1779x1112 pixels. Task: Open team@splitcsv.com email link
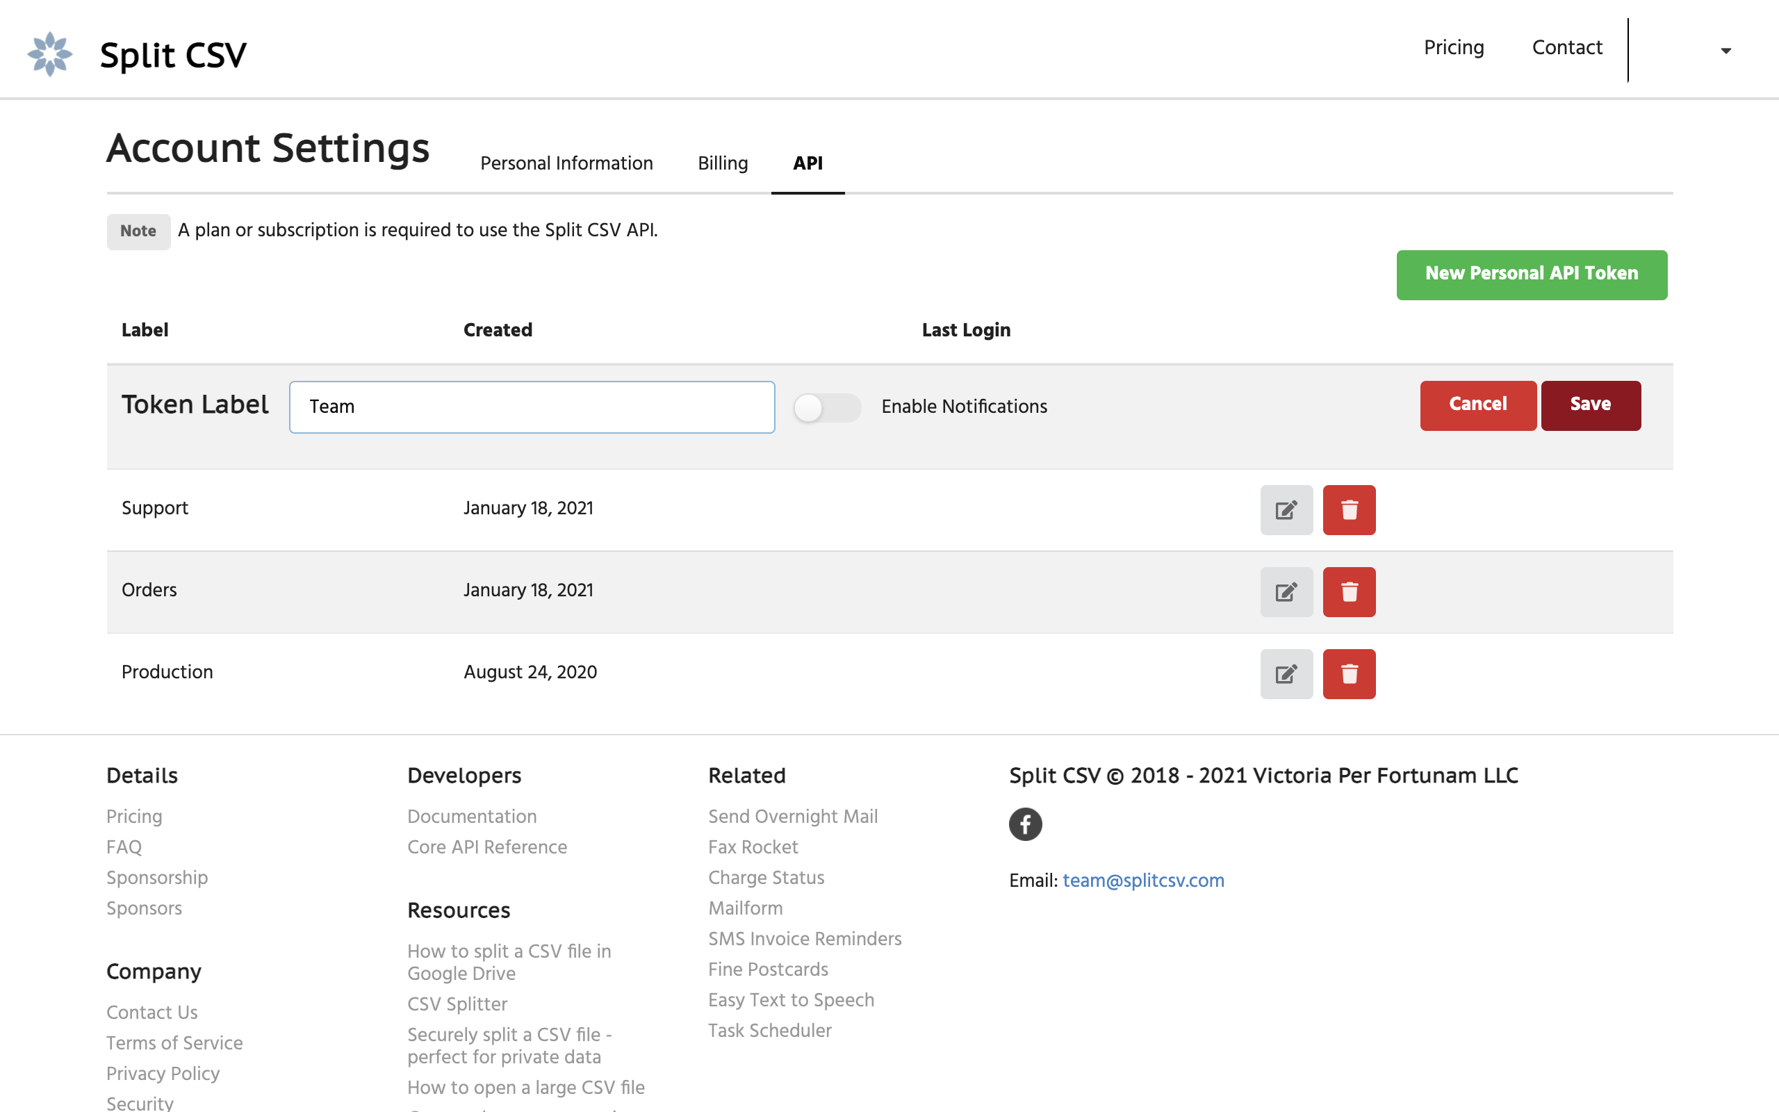(x=1143, y=881)
